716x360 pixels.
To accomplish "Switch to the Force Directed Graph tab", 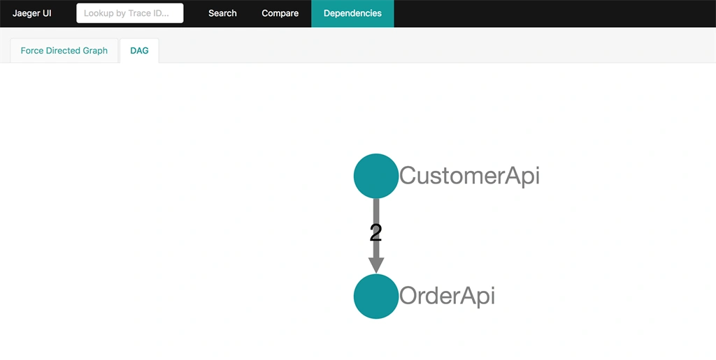I will [x=64, y=51].
